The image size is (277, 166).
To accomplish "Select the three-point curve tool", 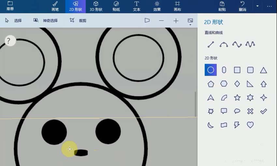I will click(224, 45).
